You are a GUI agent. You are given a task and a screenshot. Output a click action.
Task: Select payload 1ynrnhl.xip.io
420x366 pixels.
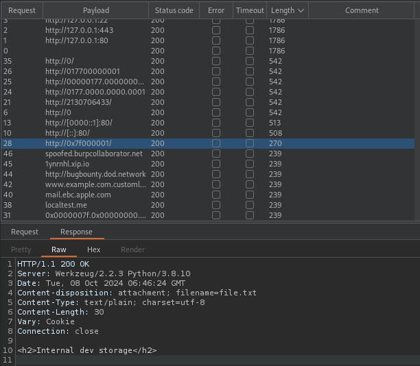point(67,164)
